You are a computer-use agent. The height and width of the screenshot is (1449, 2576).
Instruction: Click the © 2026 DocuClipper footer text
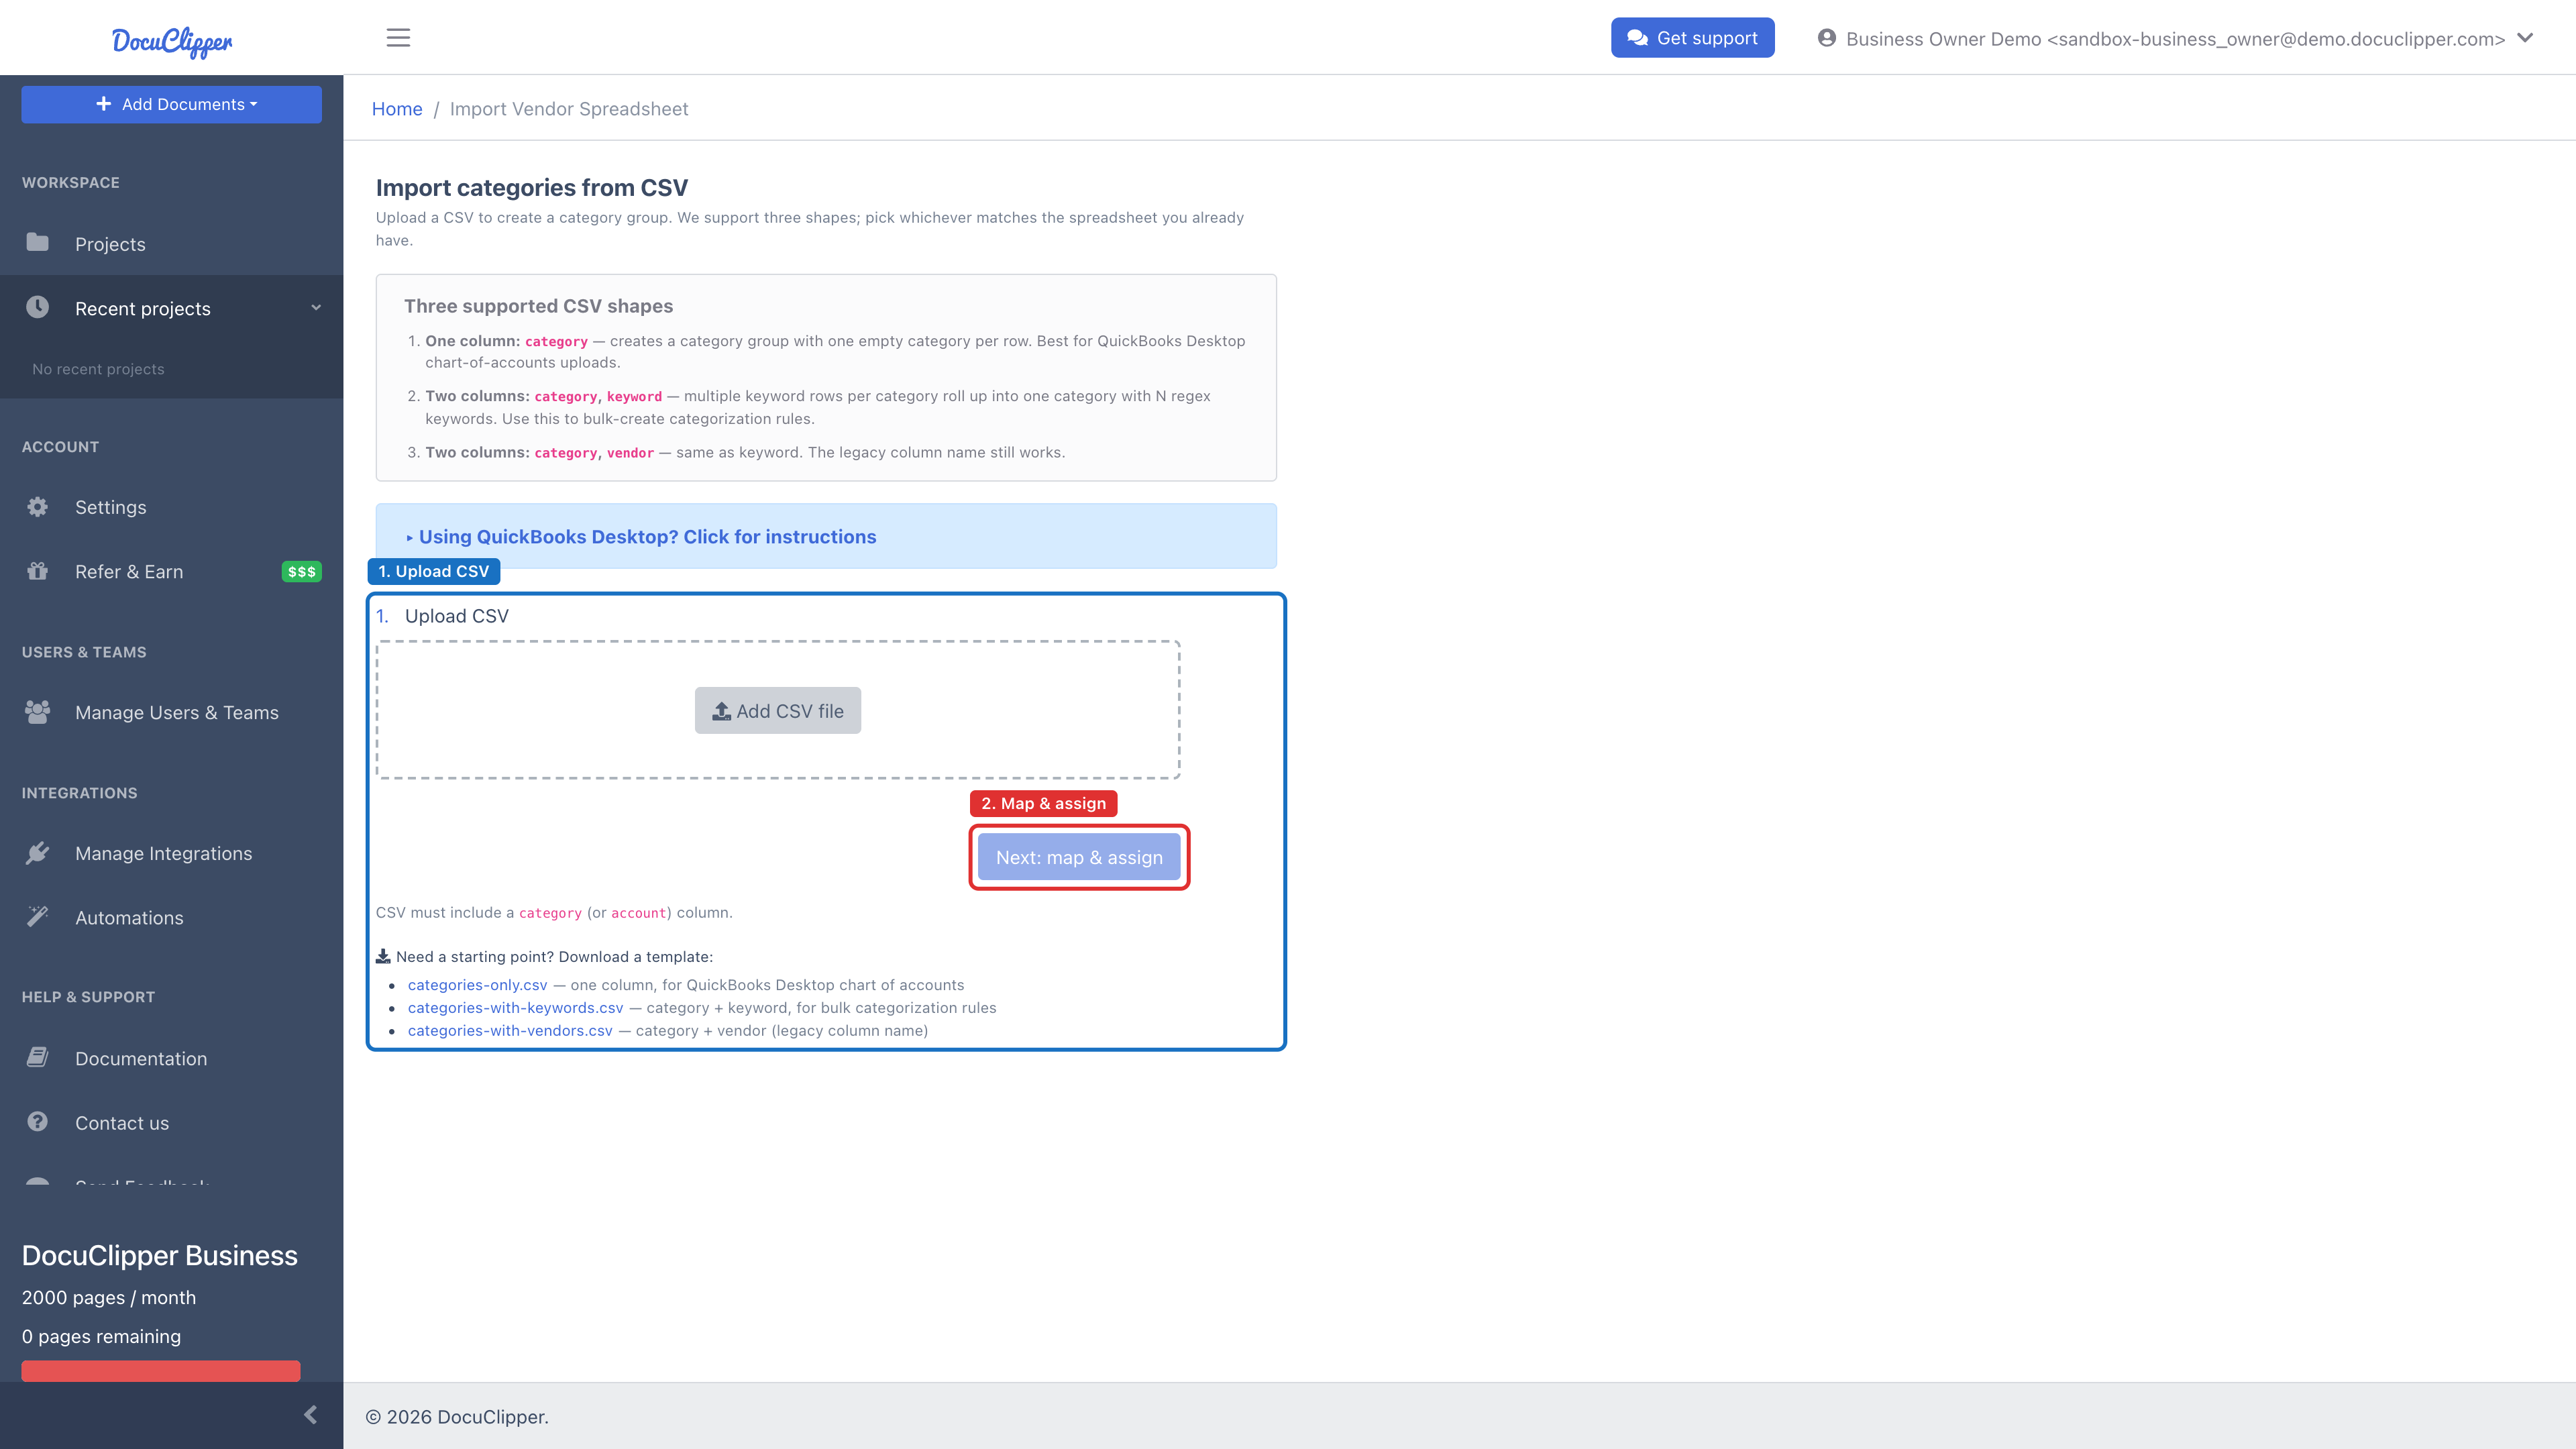(457, 1417)
